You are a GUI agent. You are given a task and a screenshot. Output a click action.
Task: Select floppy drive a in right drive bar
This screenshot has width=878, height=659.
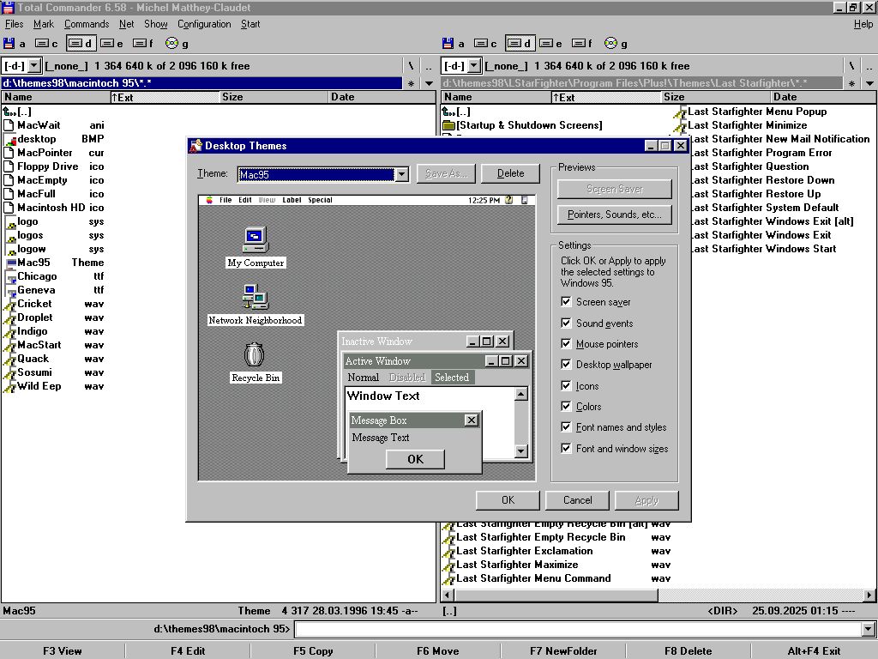coord(448,43)
